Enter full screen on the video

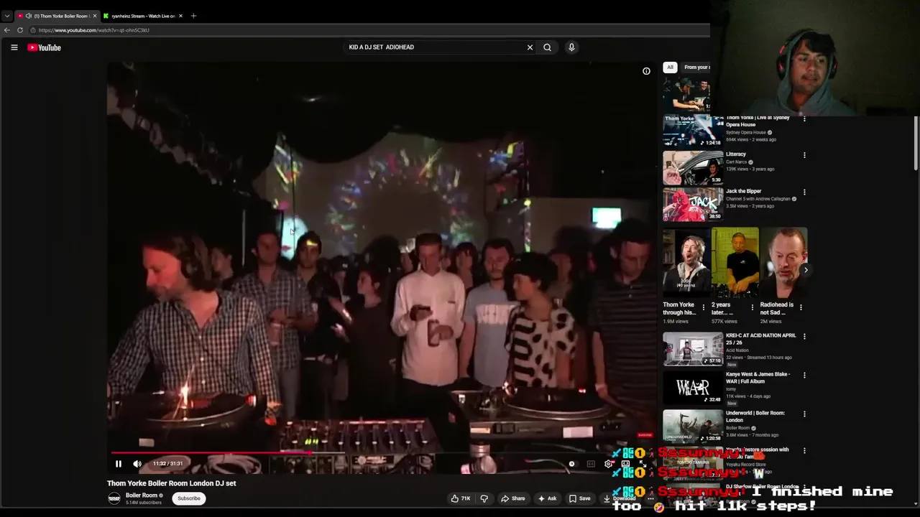click(643, 464)
